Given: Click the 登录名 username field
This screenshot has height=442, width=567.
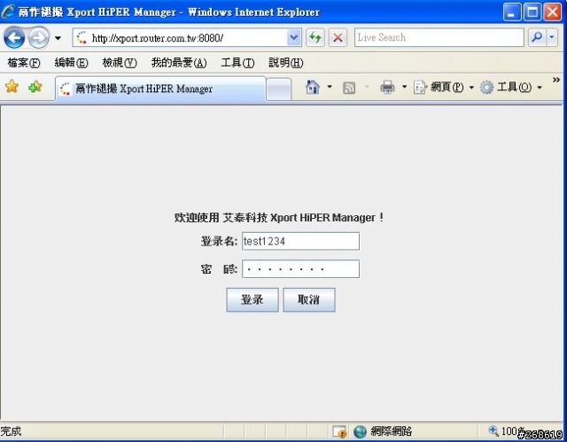Looking at the screenshot, I should [x=300, y=241].
